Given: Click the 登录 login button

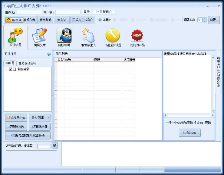Looking at the screenshot, I should [87, 12].
